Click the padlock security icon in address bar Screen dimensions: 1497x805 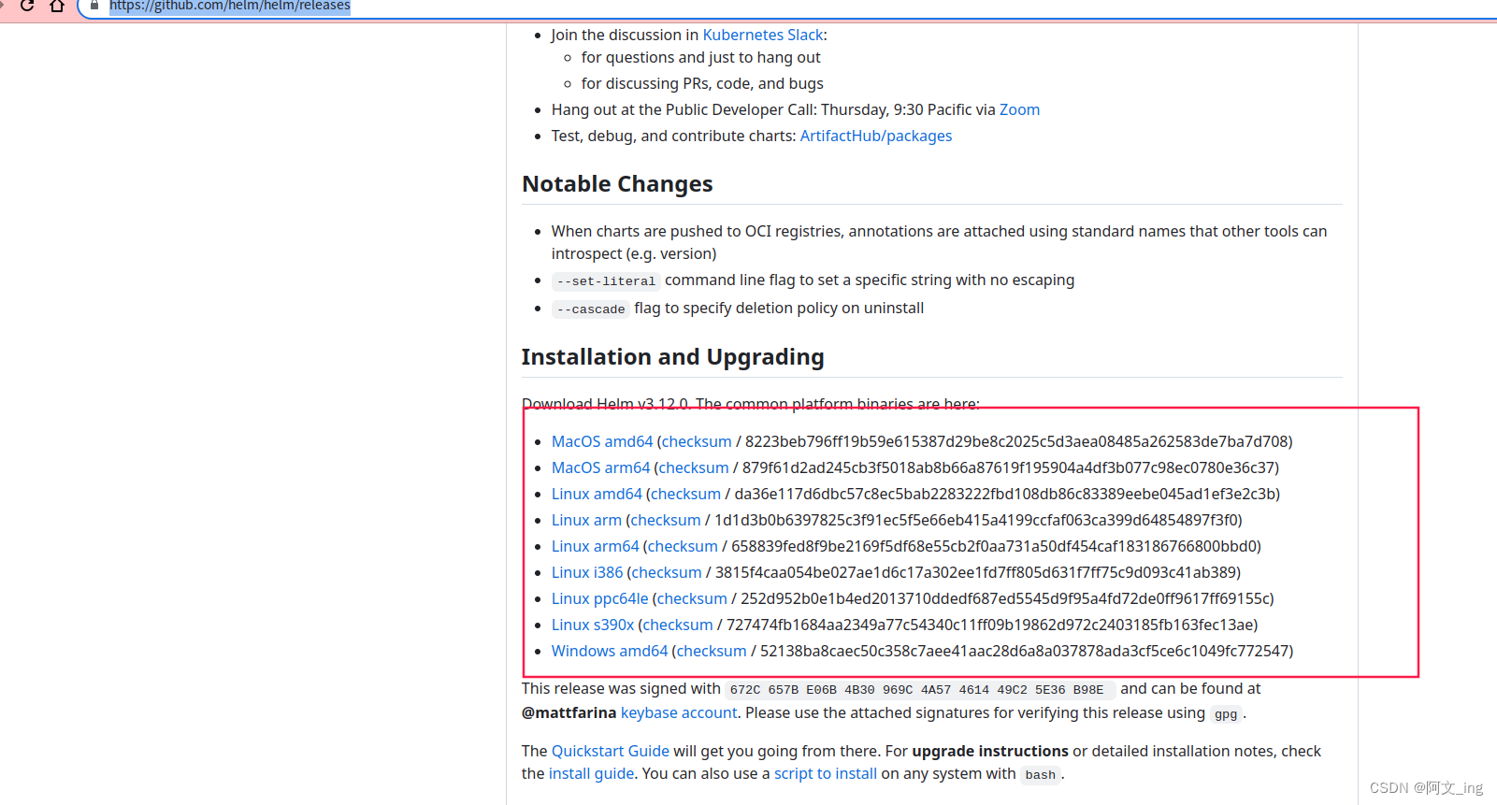point(93,7)
